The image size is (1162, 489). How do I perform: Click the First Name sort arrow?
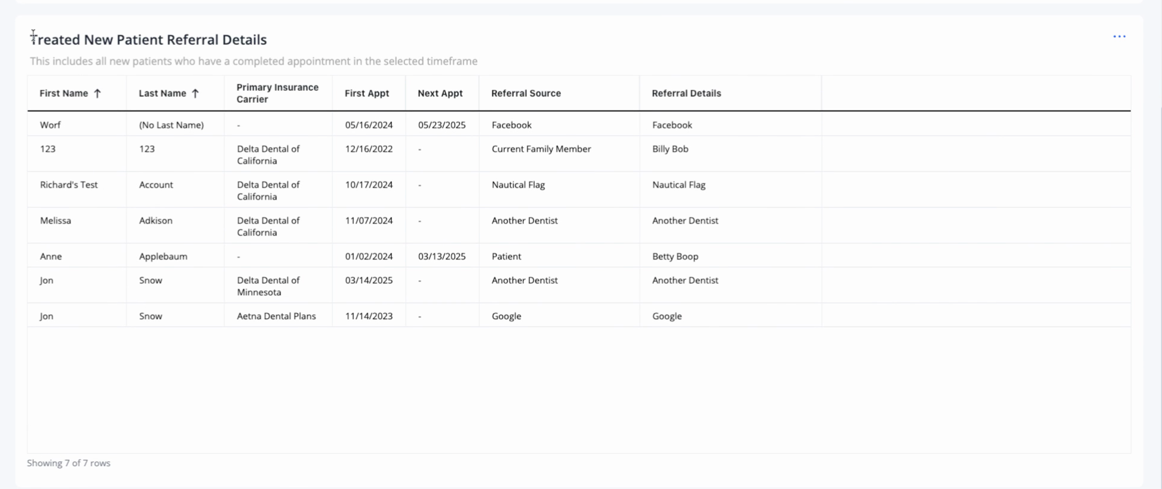click(97, 93)
